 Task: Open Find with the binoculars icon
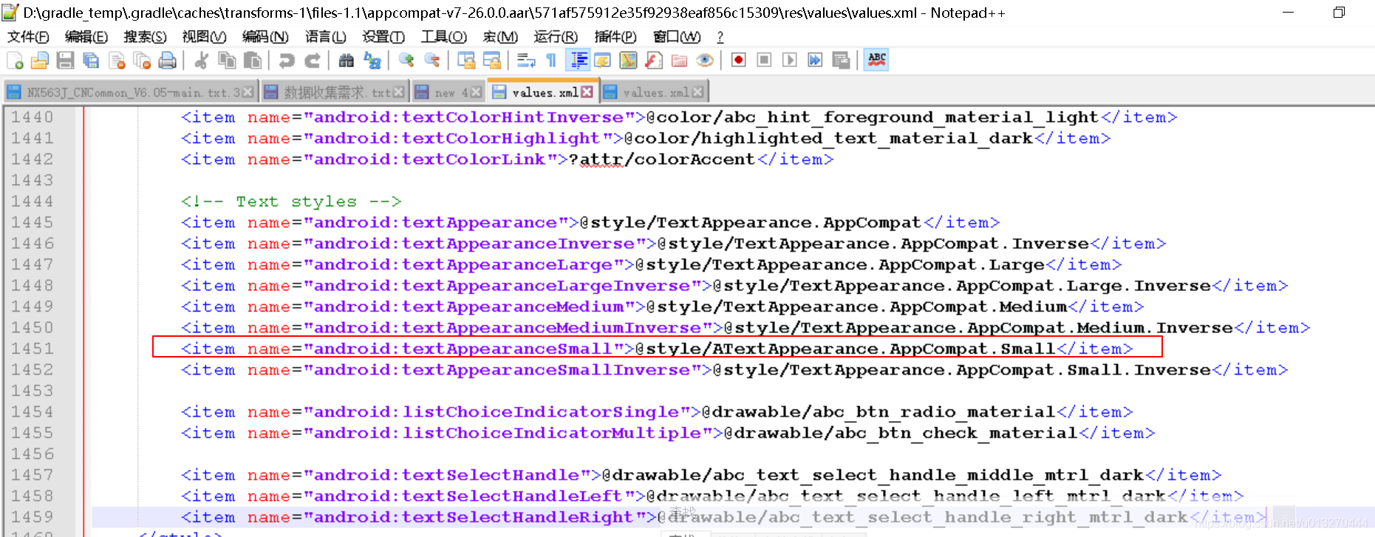point(346,61)
